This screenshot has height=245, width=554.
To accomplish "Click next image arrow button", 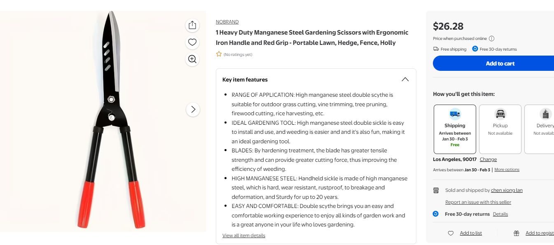I will tap(193, 110).
